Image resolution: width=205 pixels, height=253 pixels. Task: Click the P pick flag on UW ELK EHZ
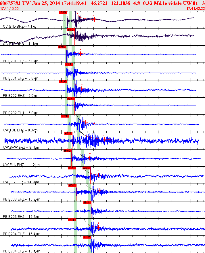tap(67, 151)
